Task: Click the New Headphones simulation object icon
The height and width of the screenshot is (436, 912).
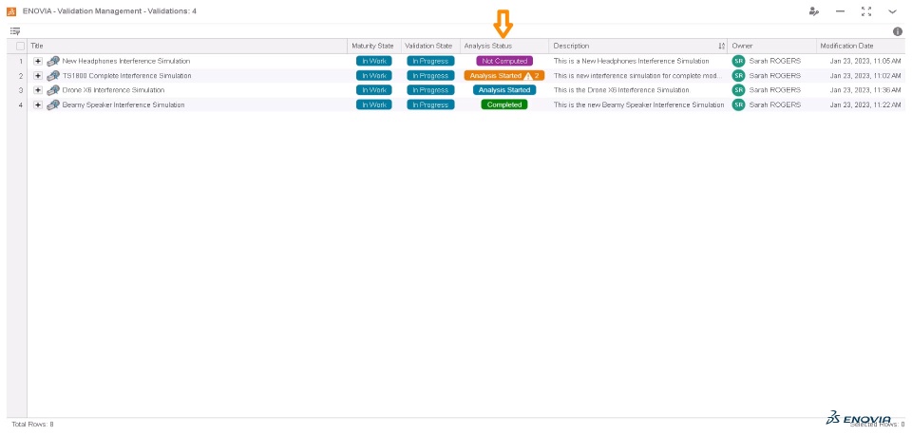Action: click(x=53, y=61)
